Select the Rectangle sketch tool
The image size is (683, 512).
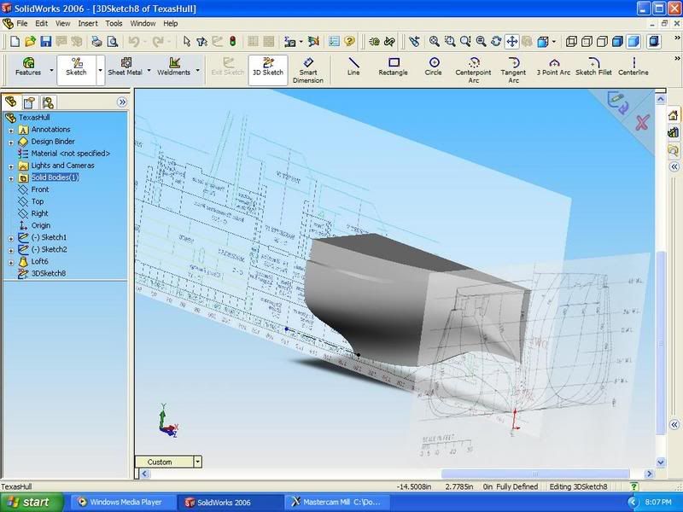[393, 67]
